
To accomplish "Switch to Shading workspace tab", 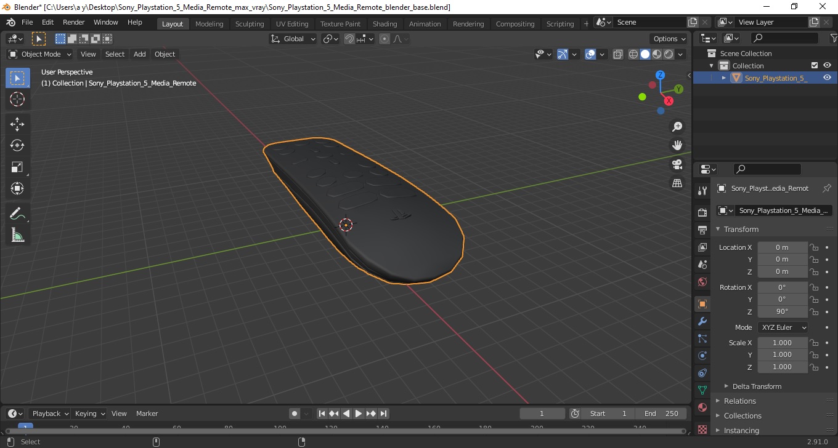I will pyautogui.click(x=385, y=24).
